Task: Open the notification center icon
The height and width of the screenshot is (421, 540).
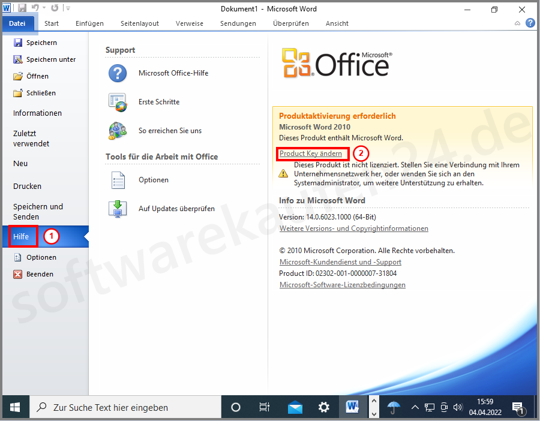Action: [x=518, y=408]
